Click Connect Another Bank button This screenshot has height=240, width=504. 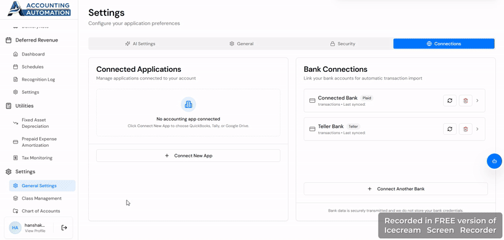[x=396, y=189]
